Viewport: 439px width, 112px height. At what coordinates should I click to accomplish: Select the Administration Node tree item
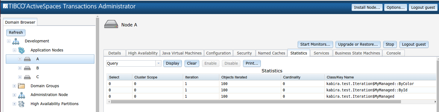(49, 95)
